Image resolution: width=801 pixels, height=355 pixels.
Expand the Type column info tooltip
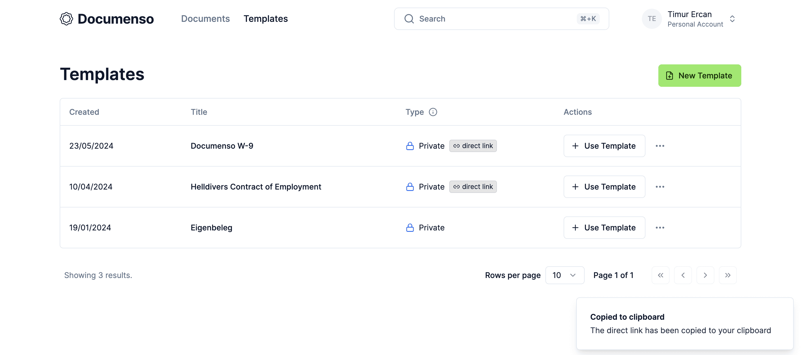tap(433, 112)
